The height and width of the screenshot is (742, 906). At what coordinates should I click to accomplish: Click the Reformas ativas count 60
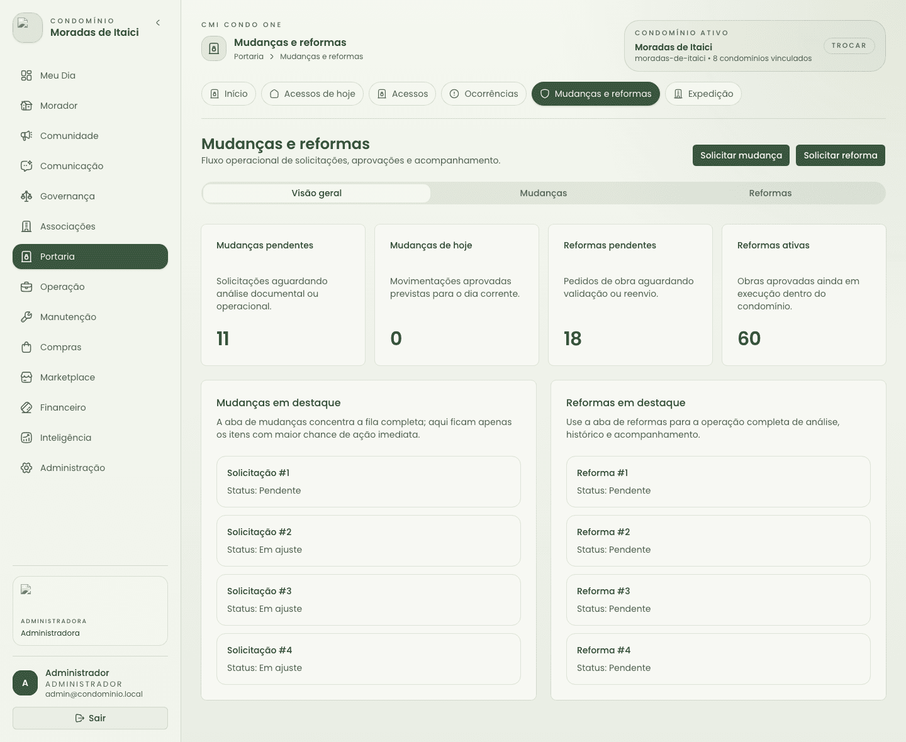[749, 338]
